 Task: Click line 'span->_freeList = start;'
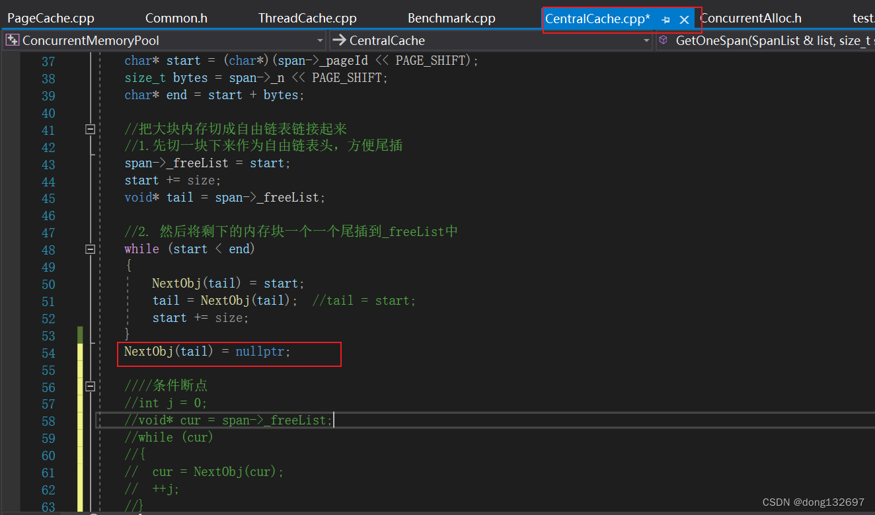click(x=208, y=163)
